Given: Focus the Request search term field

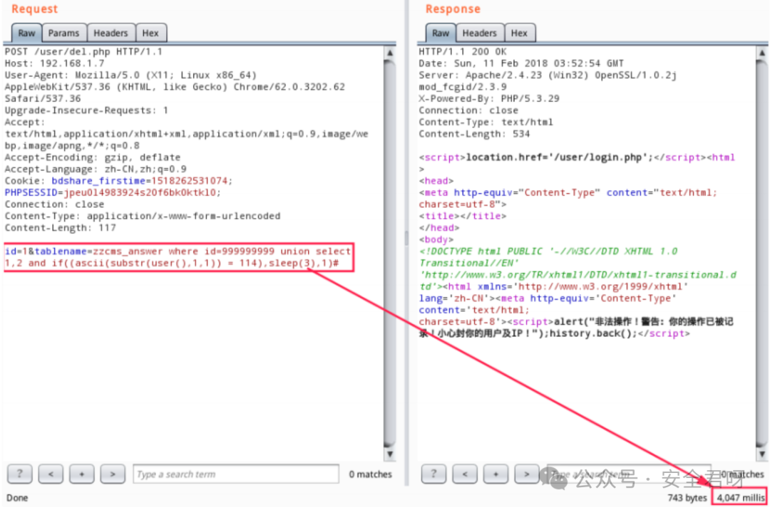Looking at the screenshot, I should 236,474.
